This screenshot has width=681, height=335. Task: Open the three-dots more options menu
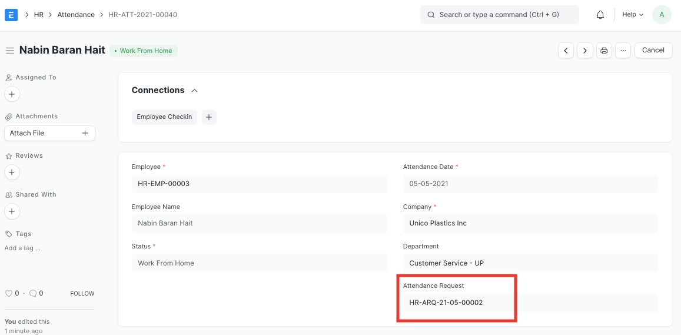[x=623, y=51]
